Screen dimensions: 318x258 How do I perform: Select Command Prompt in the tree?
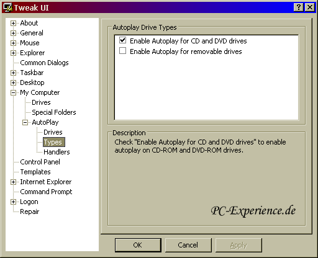(46, 192)
